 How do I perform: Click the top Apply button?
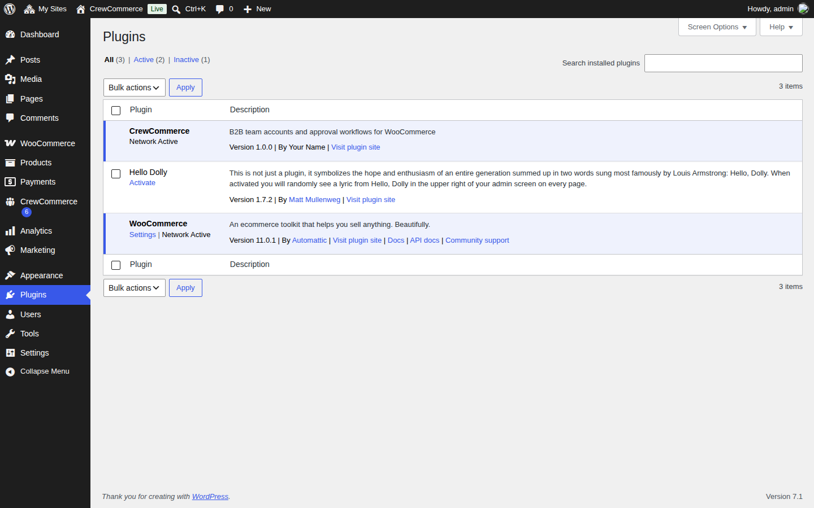point(185,87)
